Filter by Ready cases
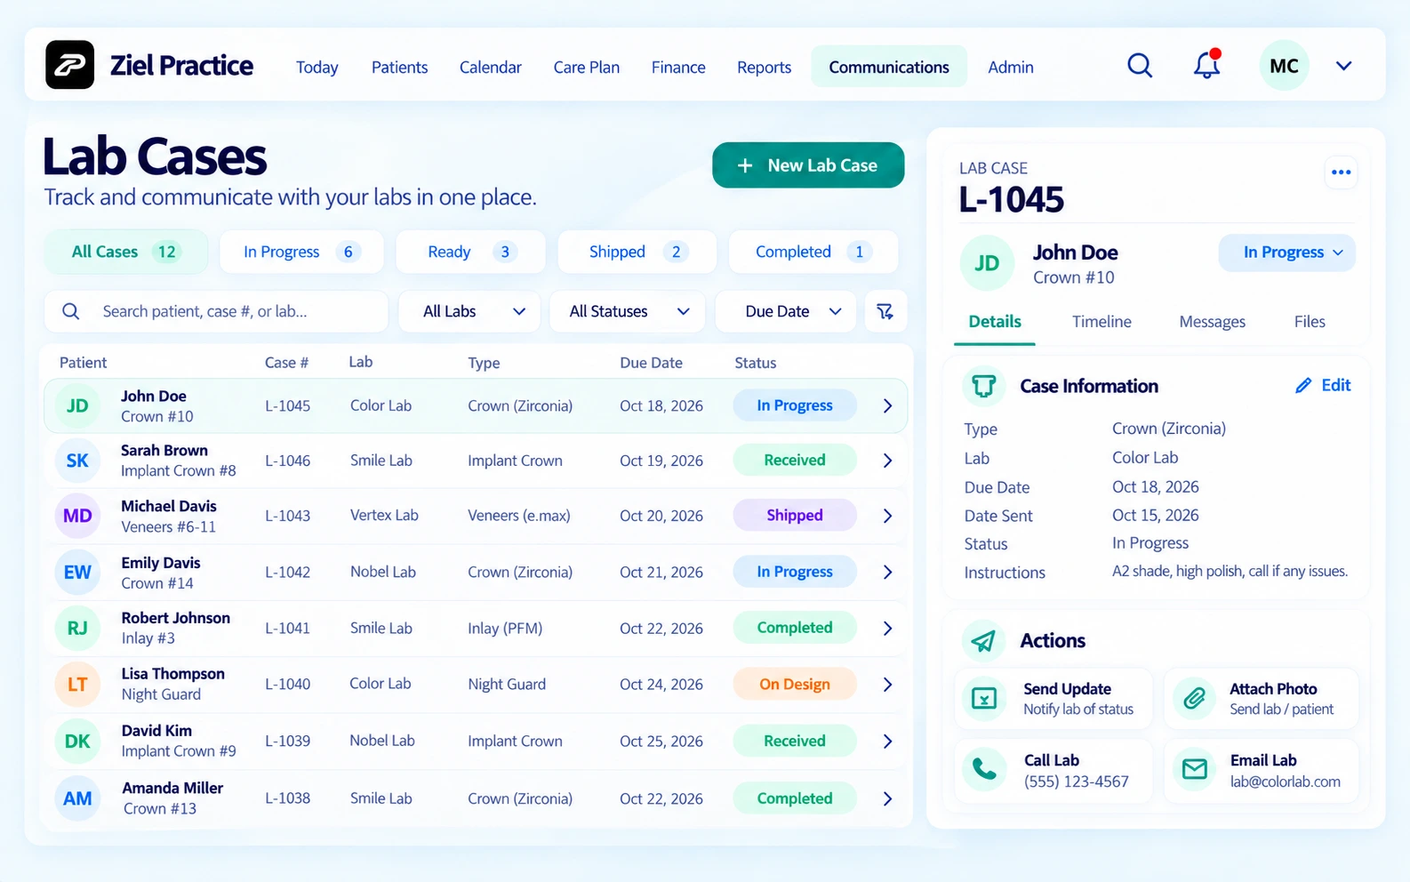The height and width of the screenshot is (882, 1410). coord(470,253)
